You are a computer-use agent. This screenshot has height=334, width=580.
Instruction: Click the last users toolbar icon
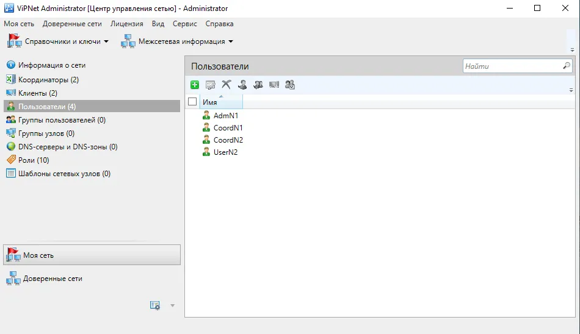click(290, 85)
